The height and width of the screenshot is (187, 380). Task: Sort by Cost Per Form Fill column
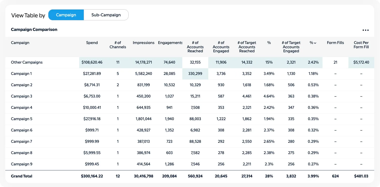[x=361, y=45]
